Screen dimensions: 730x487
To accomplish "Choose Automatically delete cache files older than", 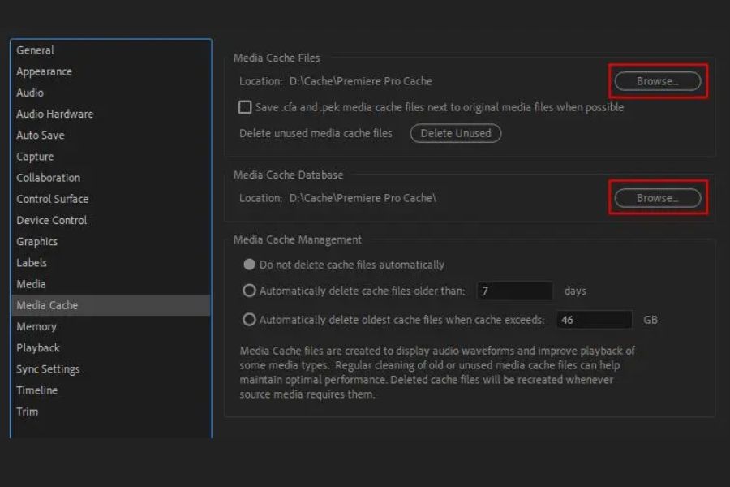I will (x=250, y=291).
